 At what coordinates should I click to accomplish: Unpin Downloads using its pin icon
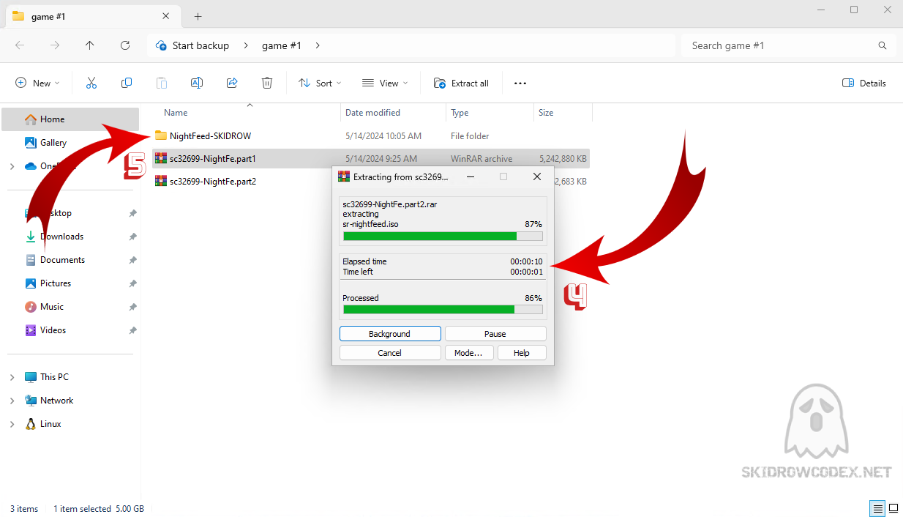(132, 237)
